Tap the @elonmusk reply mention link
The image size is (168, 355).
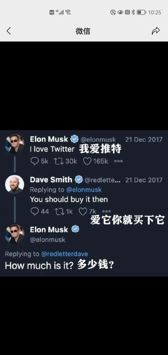(x=84, y=190)
